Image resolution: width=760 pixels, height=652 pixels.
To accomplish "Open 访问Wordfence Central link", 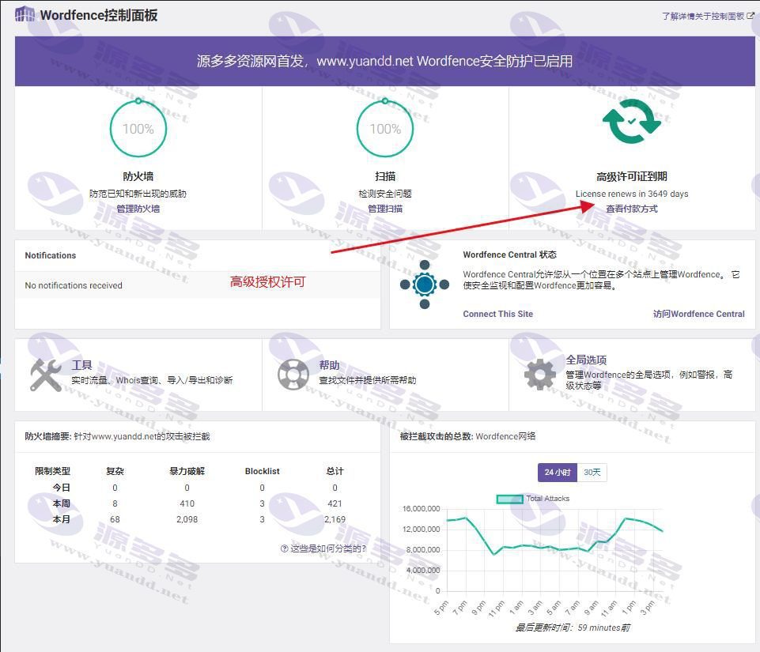I will pyautogui.click(x=698, y=314).
